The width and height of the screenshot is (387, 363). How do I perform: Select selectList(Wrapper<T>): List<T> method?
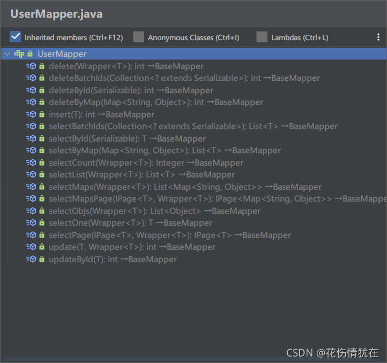pos(142,175)
